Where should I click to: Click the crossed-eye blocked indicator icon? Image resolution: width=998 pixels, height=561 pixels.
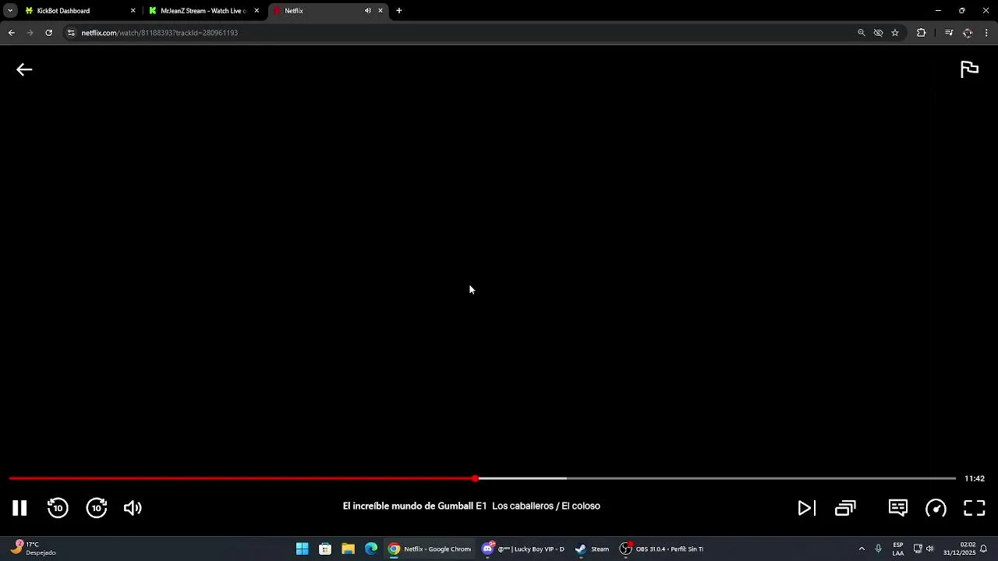point(878,33)
